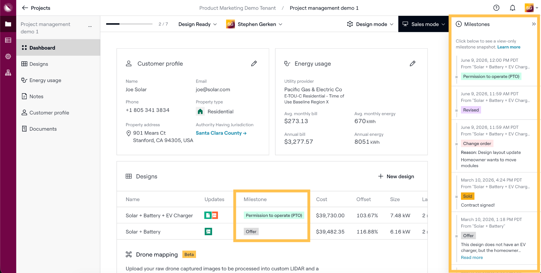
Task: Click the Cost column header
Action: [321, 199]
